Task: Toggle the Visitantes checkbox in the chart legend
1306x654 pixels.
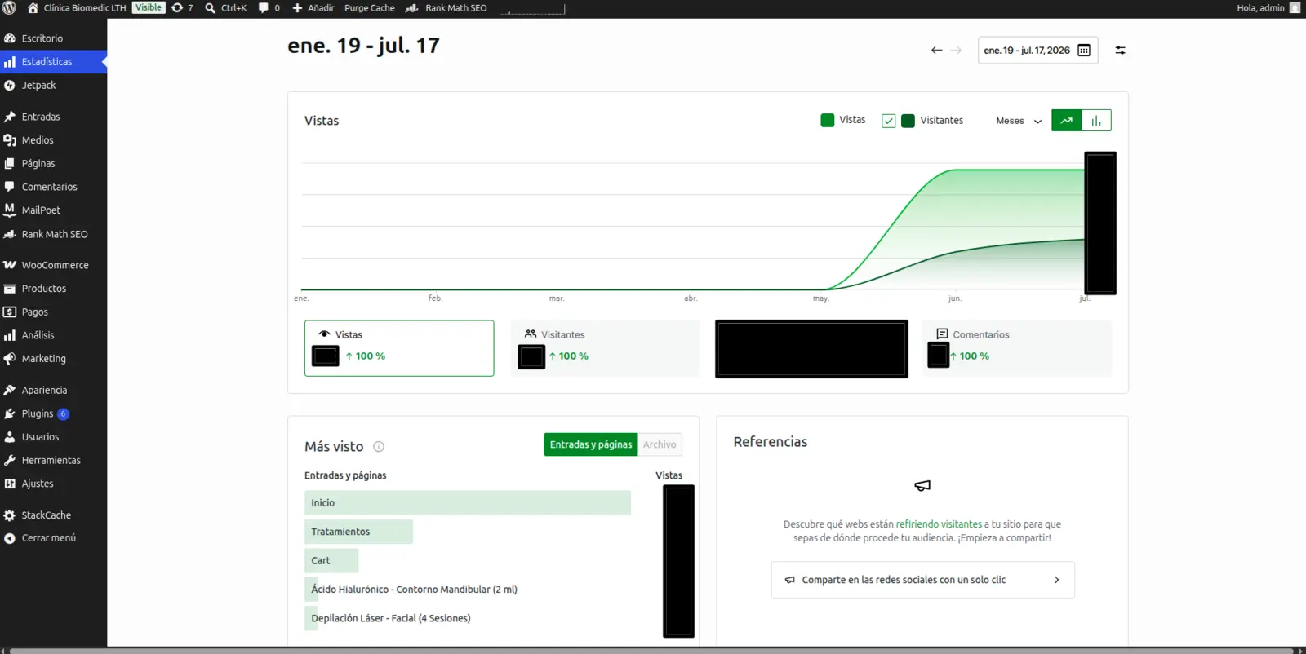Action: [889, 121]
